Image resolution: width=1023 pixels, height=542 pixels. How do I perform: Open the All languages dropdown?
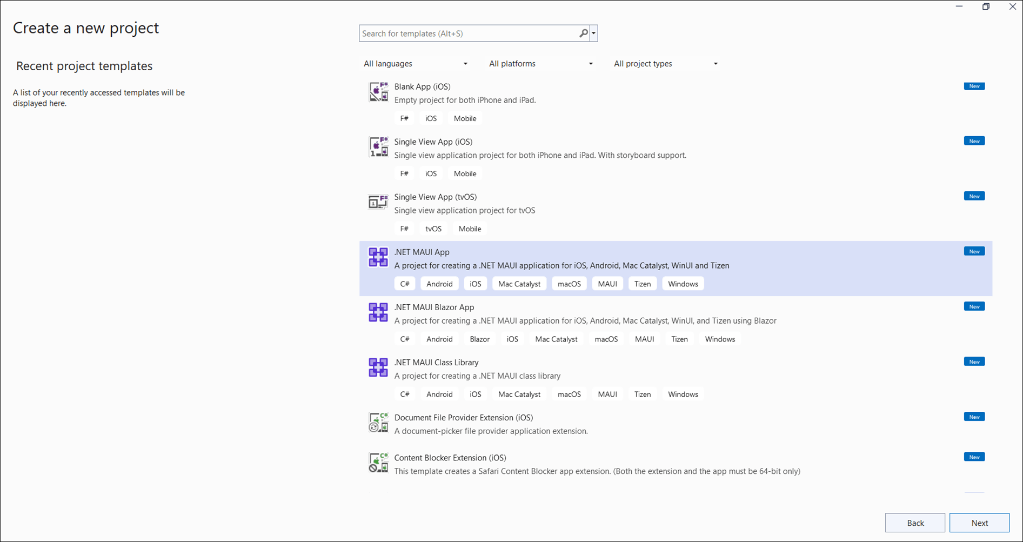[x=415, y=64]
